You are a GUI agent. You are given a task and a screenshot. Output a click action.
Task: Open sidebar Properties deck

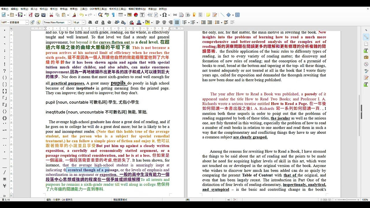pyautogui.click(x=366, y=37)
